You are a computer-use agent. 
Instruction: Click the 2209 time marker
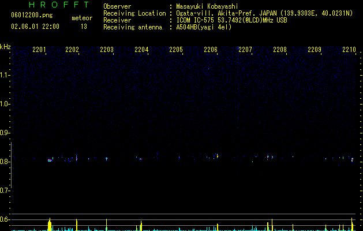click(315, 49)
